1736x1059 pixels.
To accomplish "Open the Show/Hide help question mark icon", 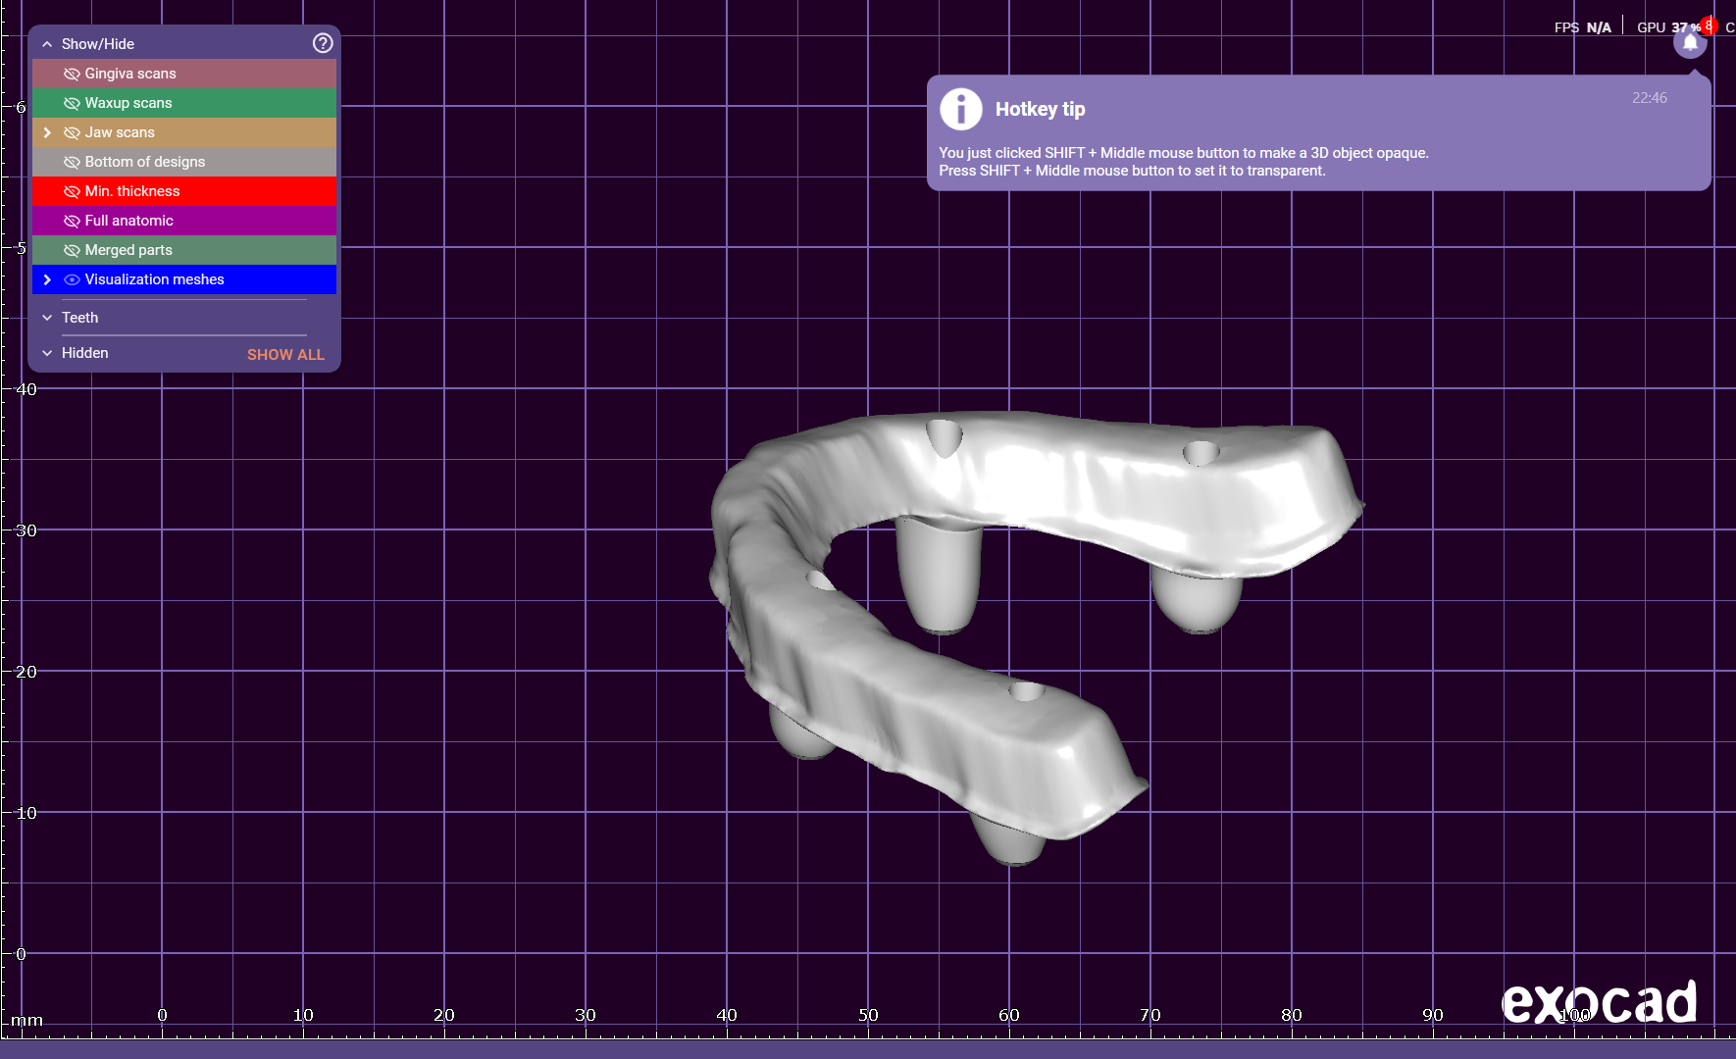I will [x=323, y=43].
